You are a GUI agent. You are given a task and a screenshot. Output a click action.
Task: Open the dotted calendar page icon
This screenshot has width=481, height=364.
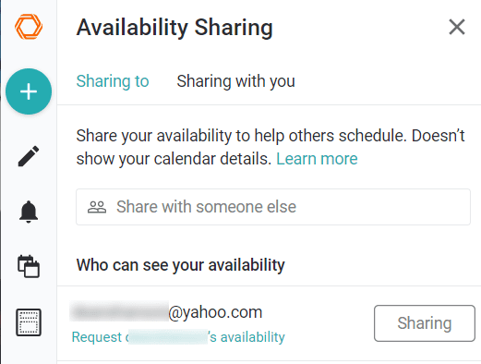click(x=29, y=322)
